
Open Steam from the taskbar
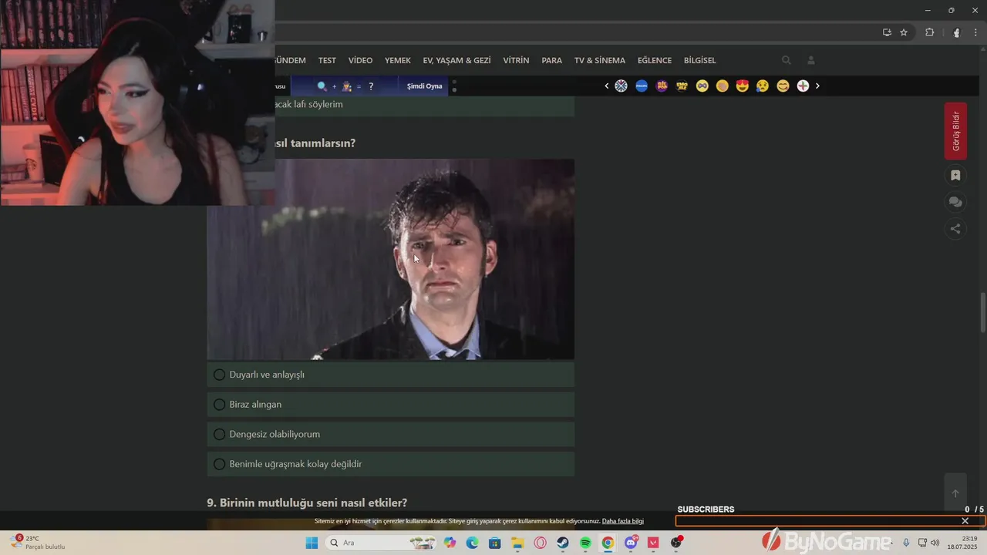pos(563,543)
